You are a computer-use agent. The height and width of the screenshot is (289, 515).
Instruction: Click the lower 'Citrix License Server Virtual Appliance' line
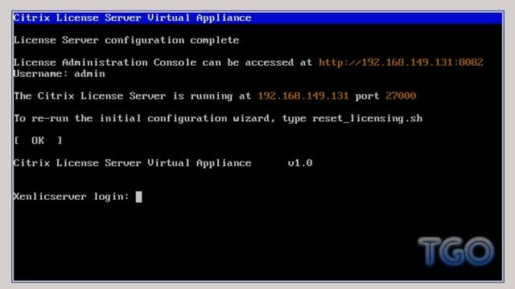coord(132,163)
